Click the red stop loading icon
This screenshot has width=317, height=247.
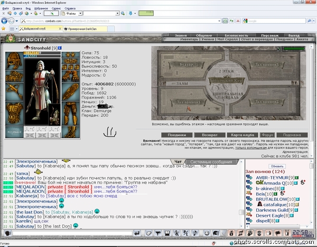click(x=238, y=21)
